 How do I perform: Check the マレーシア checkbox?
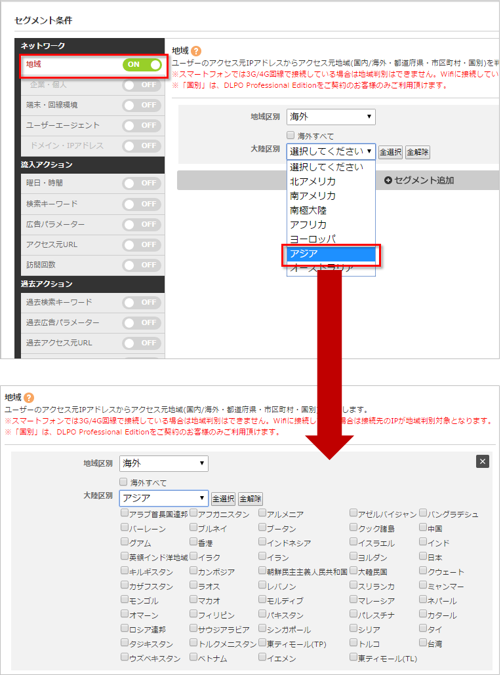(x=353, y=599)
